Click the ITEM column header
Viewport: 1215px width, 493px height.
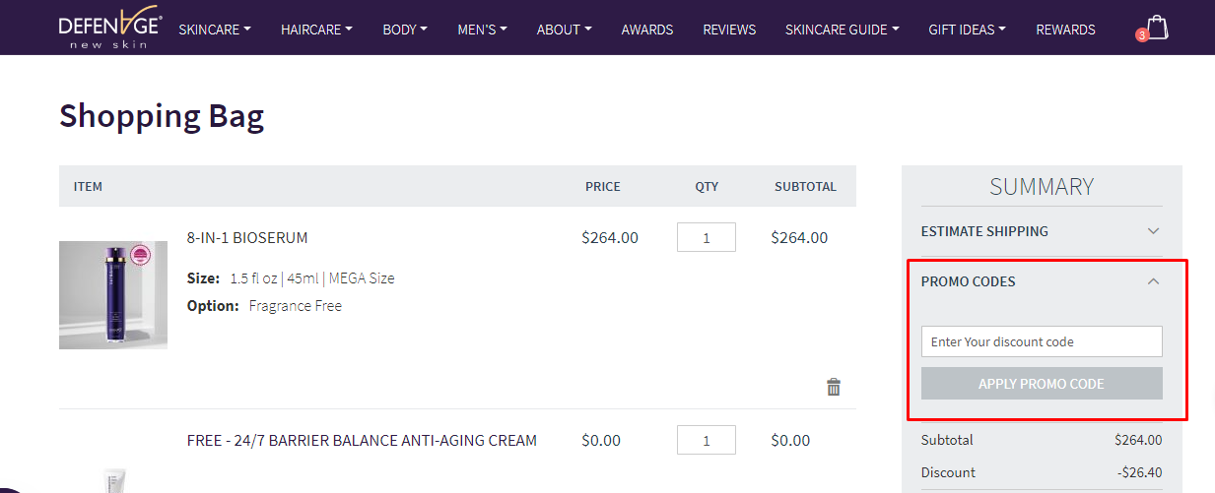click(x=88, y=186)
